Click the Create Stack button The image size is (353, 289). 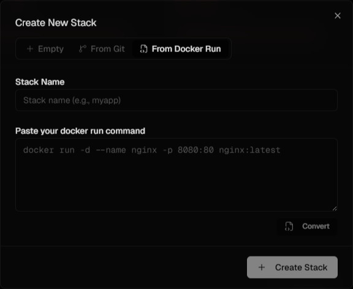pyautogui.click(x=292, y=268)
